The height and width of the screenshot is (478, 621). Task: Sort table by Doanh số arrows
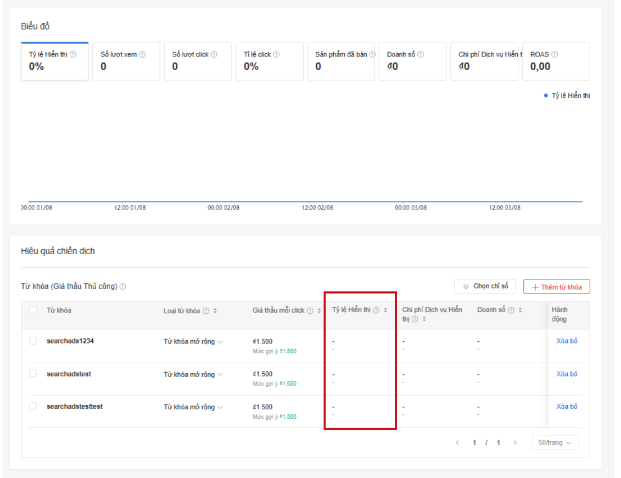coord(520,310)
